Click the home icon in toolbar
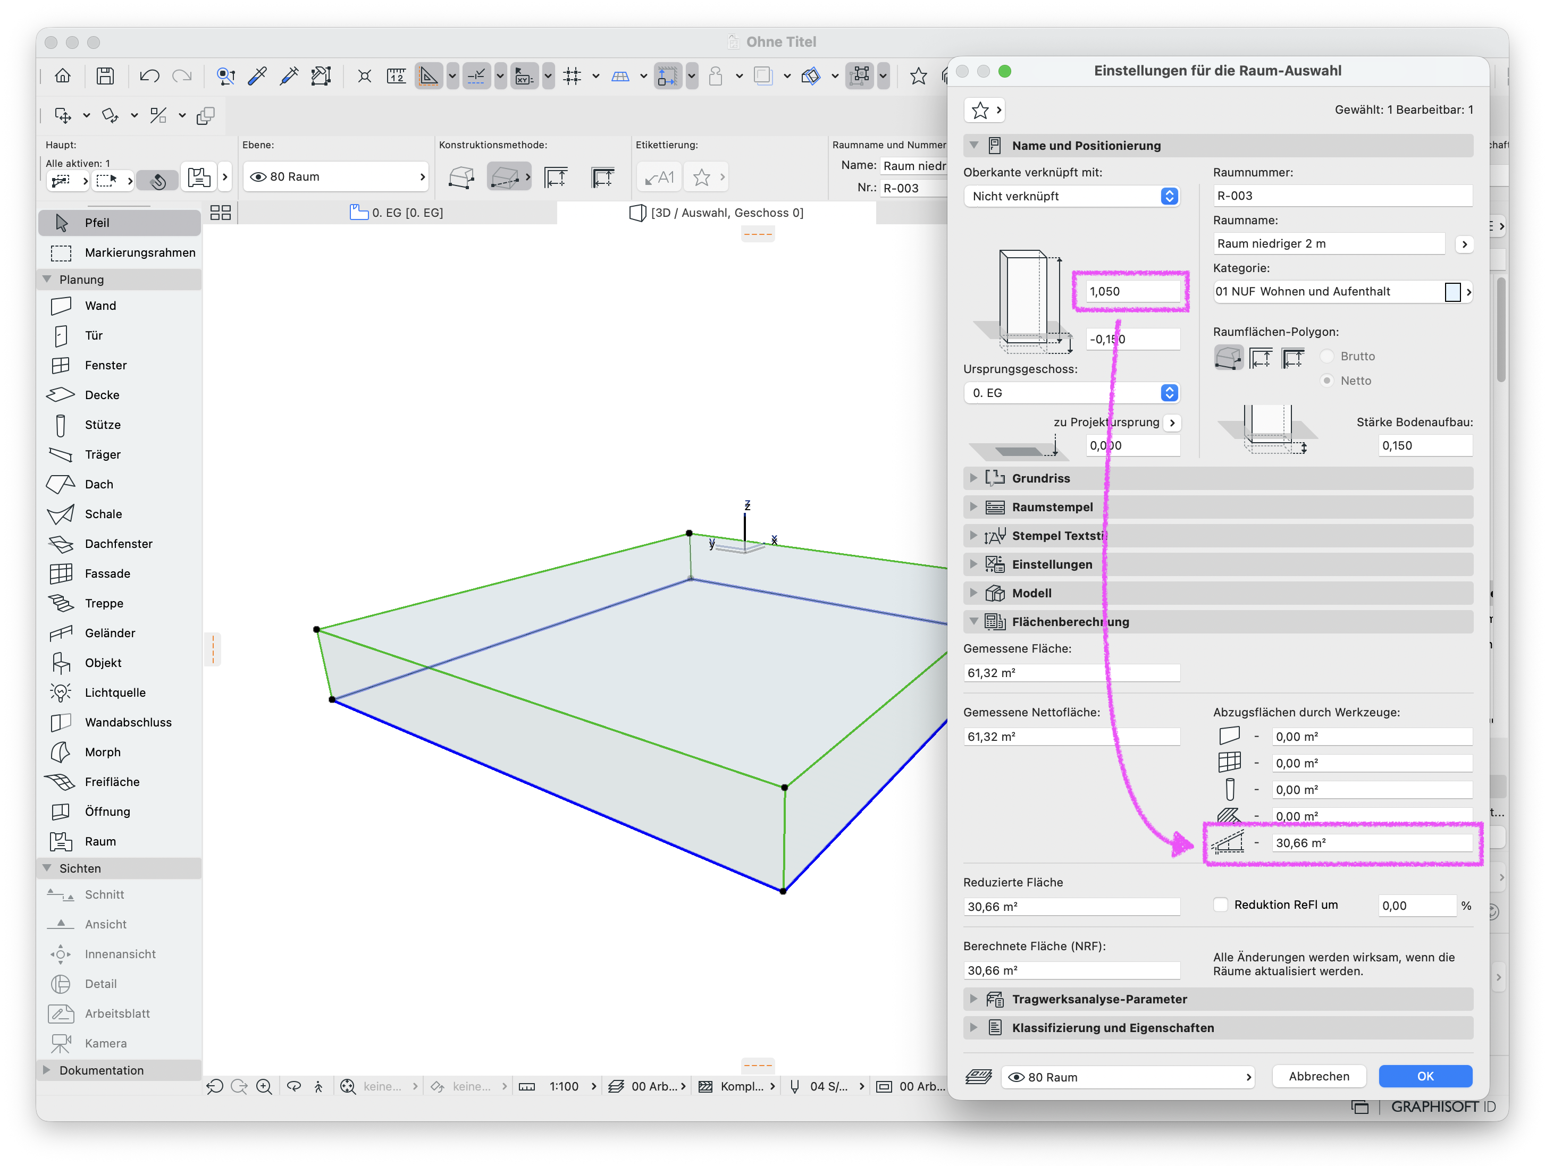Viewport: 1545px width, 1166px height. (63, 76)
